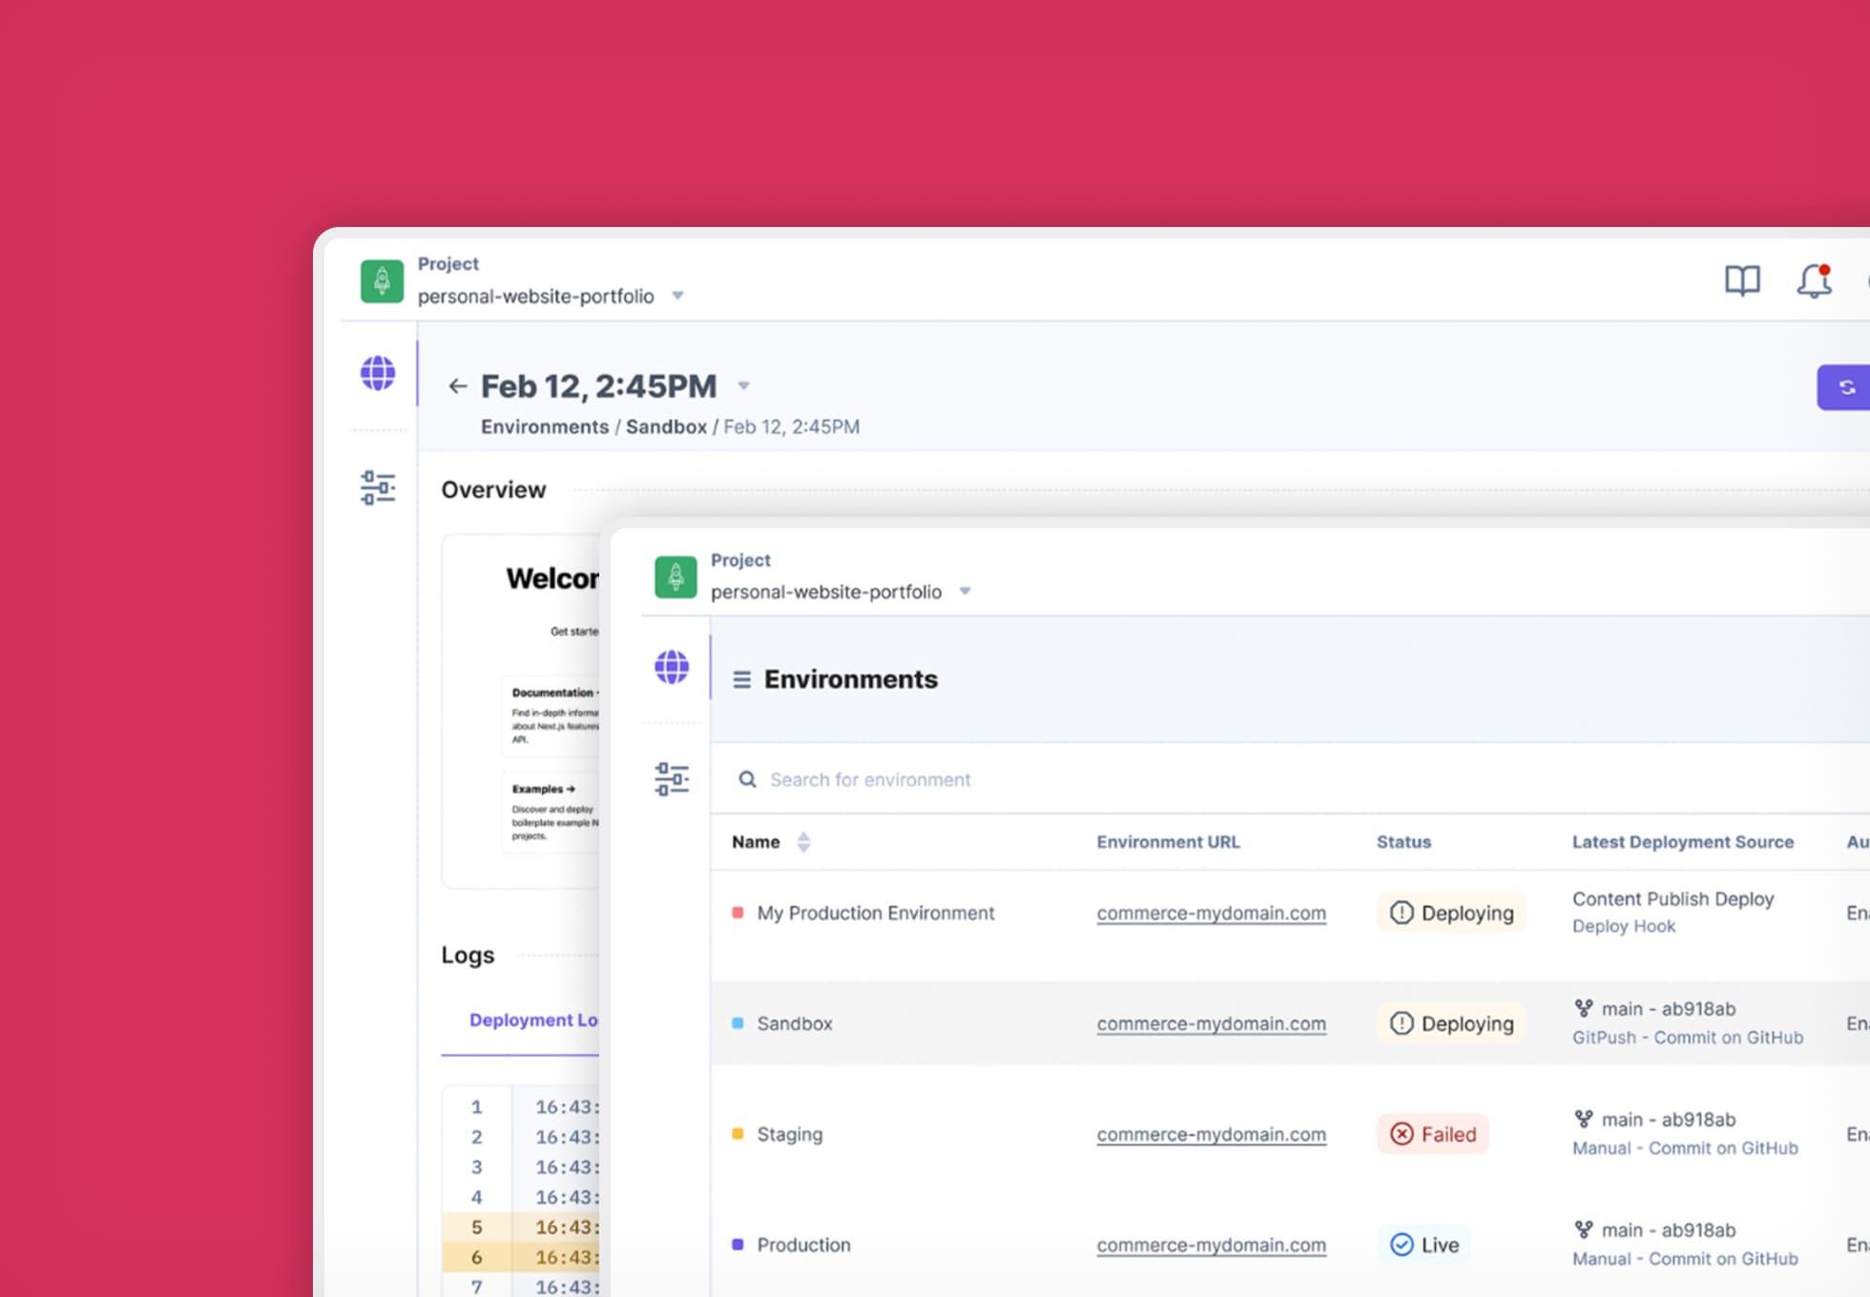Click the red color dot of My Production Environment
The width and height of the screenshot is (1870, 1297).
pyautogui.click(x=738, y=913)
